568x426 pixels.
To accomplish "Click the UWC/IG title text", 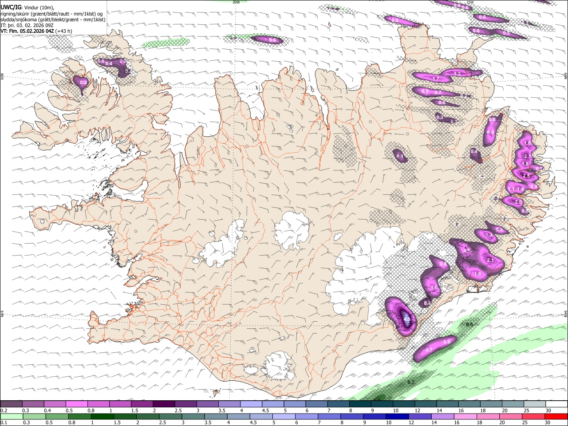I will click(x=11, y=8).
